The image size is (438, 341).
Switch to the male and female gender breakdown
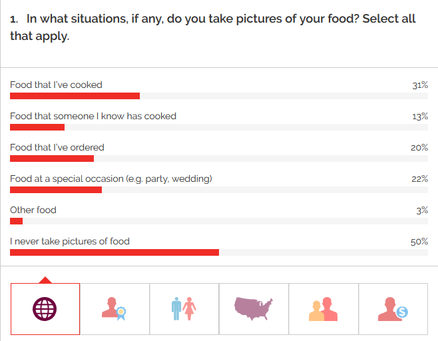(184, 308)
